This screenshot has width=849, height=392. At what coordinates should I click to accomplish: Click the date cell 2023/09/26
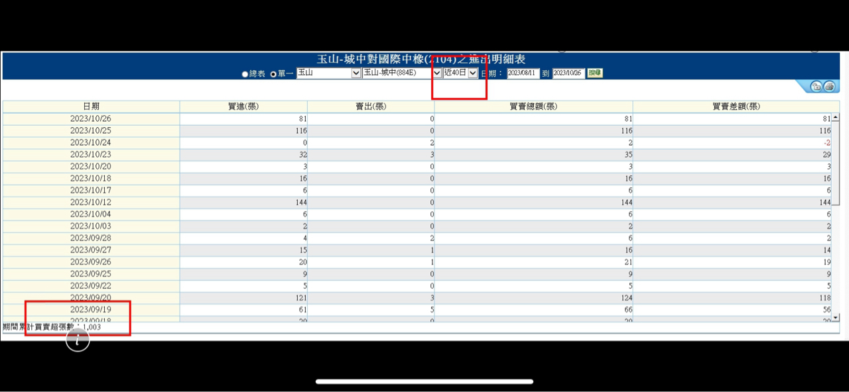coord(91,262)
